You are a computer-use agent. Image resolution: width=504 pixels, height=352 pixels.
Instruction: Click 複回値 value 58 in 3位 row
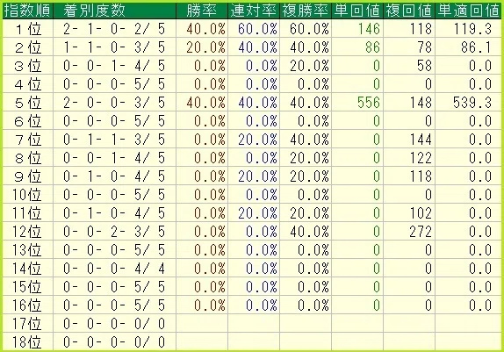[424, 66]
